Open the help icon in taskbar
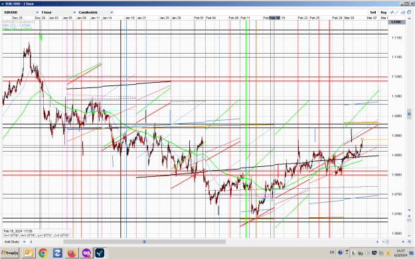Screen dimensions: 415x259 point(341,252)
